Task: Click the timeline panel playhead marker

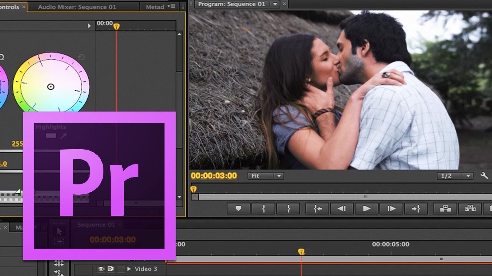Action: tap(301, 252)
